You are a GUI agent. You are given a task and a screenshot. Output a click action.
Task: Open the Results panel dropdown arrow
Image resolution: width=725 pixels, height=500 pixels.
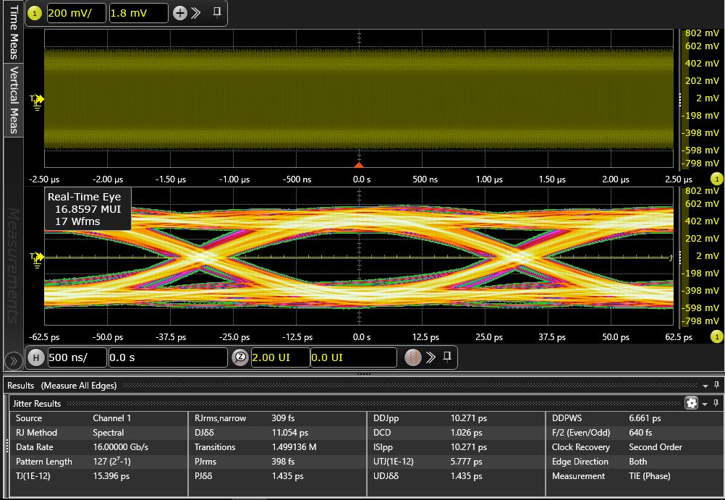tap(705, 386)
